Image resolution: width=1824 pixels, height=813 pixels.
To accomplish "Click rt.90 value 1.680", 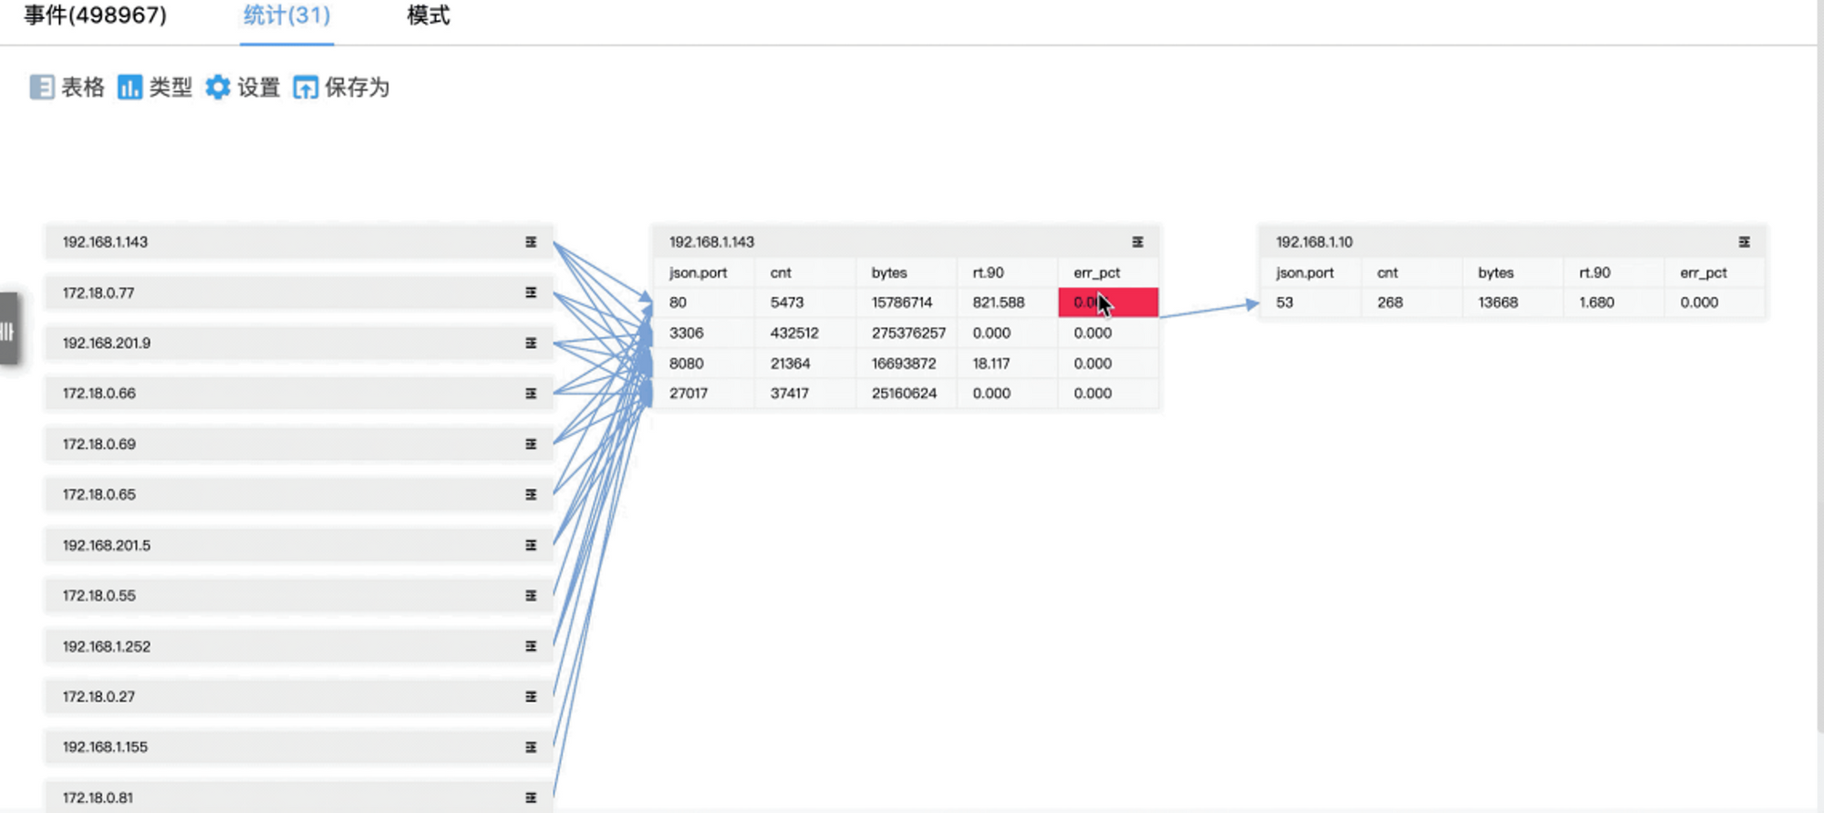I will [x=1597, y=303].
